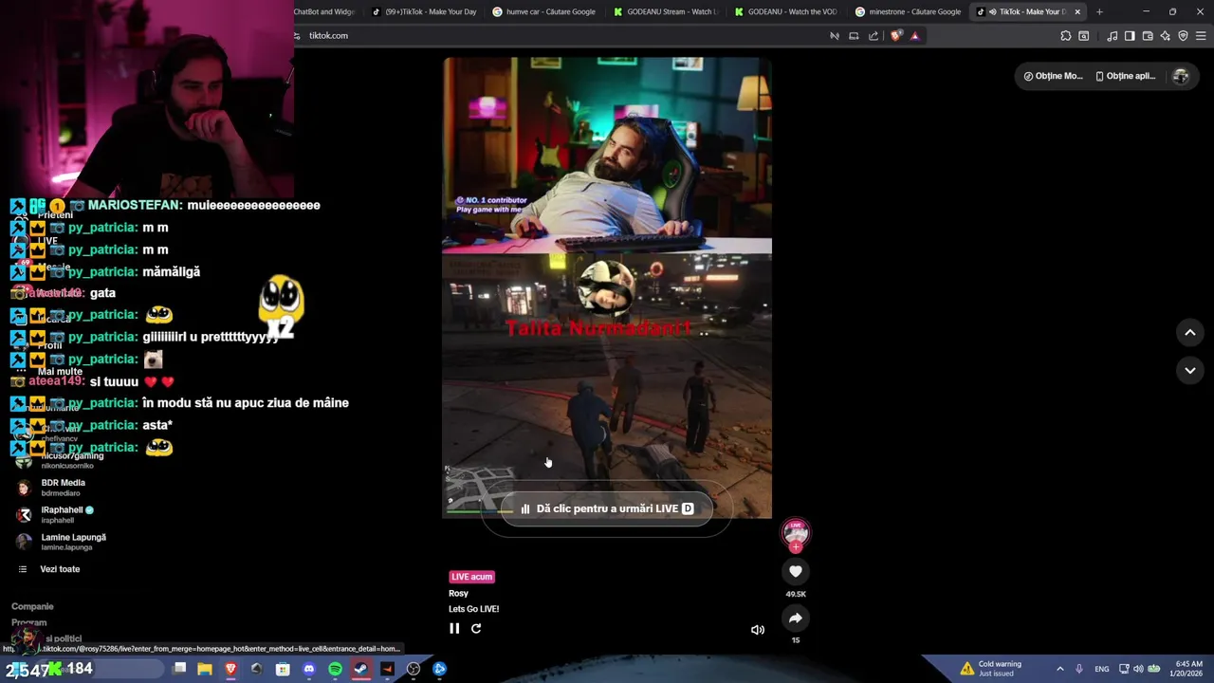
Task: Open the system volume tray icon
Action: (1138, 669)
